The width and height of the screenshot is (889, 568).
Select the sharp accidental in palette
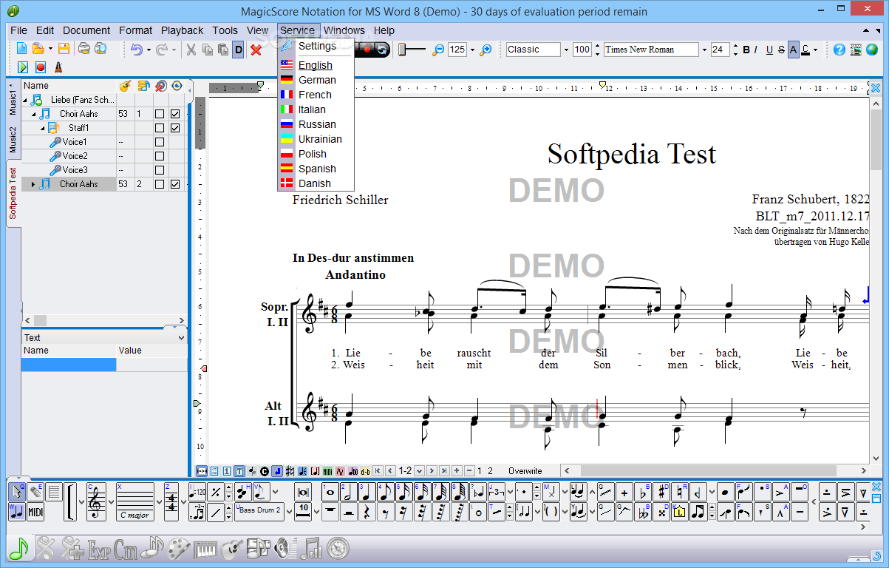tap(661, 492)
